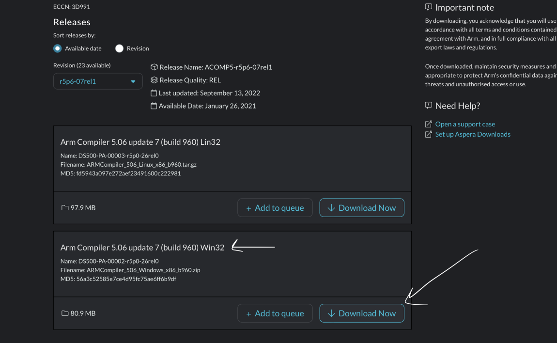Click the Need Help speech bubble icon
This screenshot has height=343, width=557.
pos(428,106)
